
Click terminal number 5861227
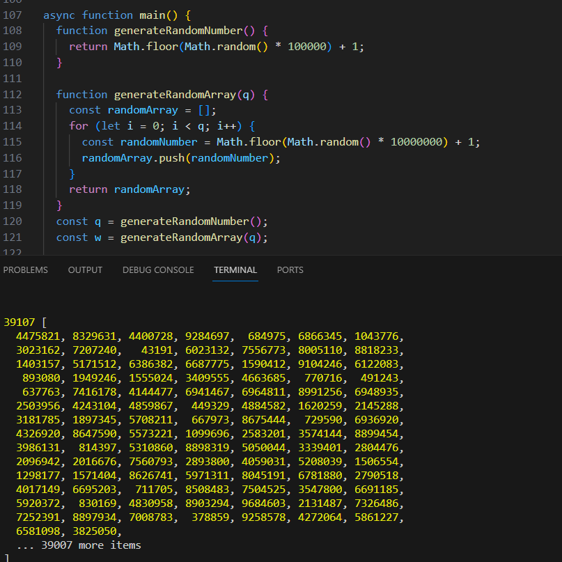tap(376, 517)
